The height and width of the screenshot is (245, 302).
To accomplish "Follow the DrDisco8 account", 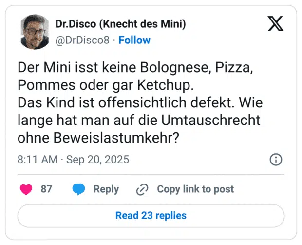I will click(134, 40).
